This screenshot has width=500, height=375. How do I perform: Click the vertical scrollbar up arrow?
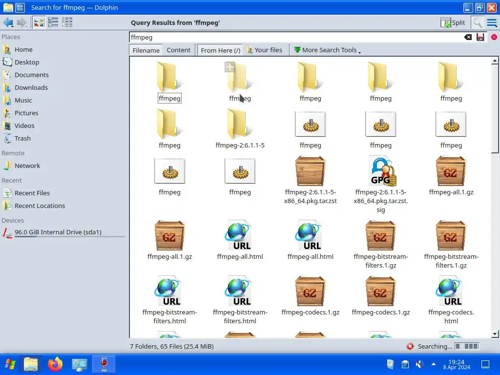pos(495,61)
